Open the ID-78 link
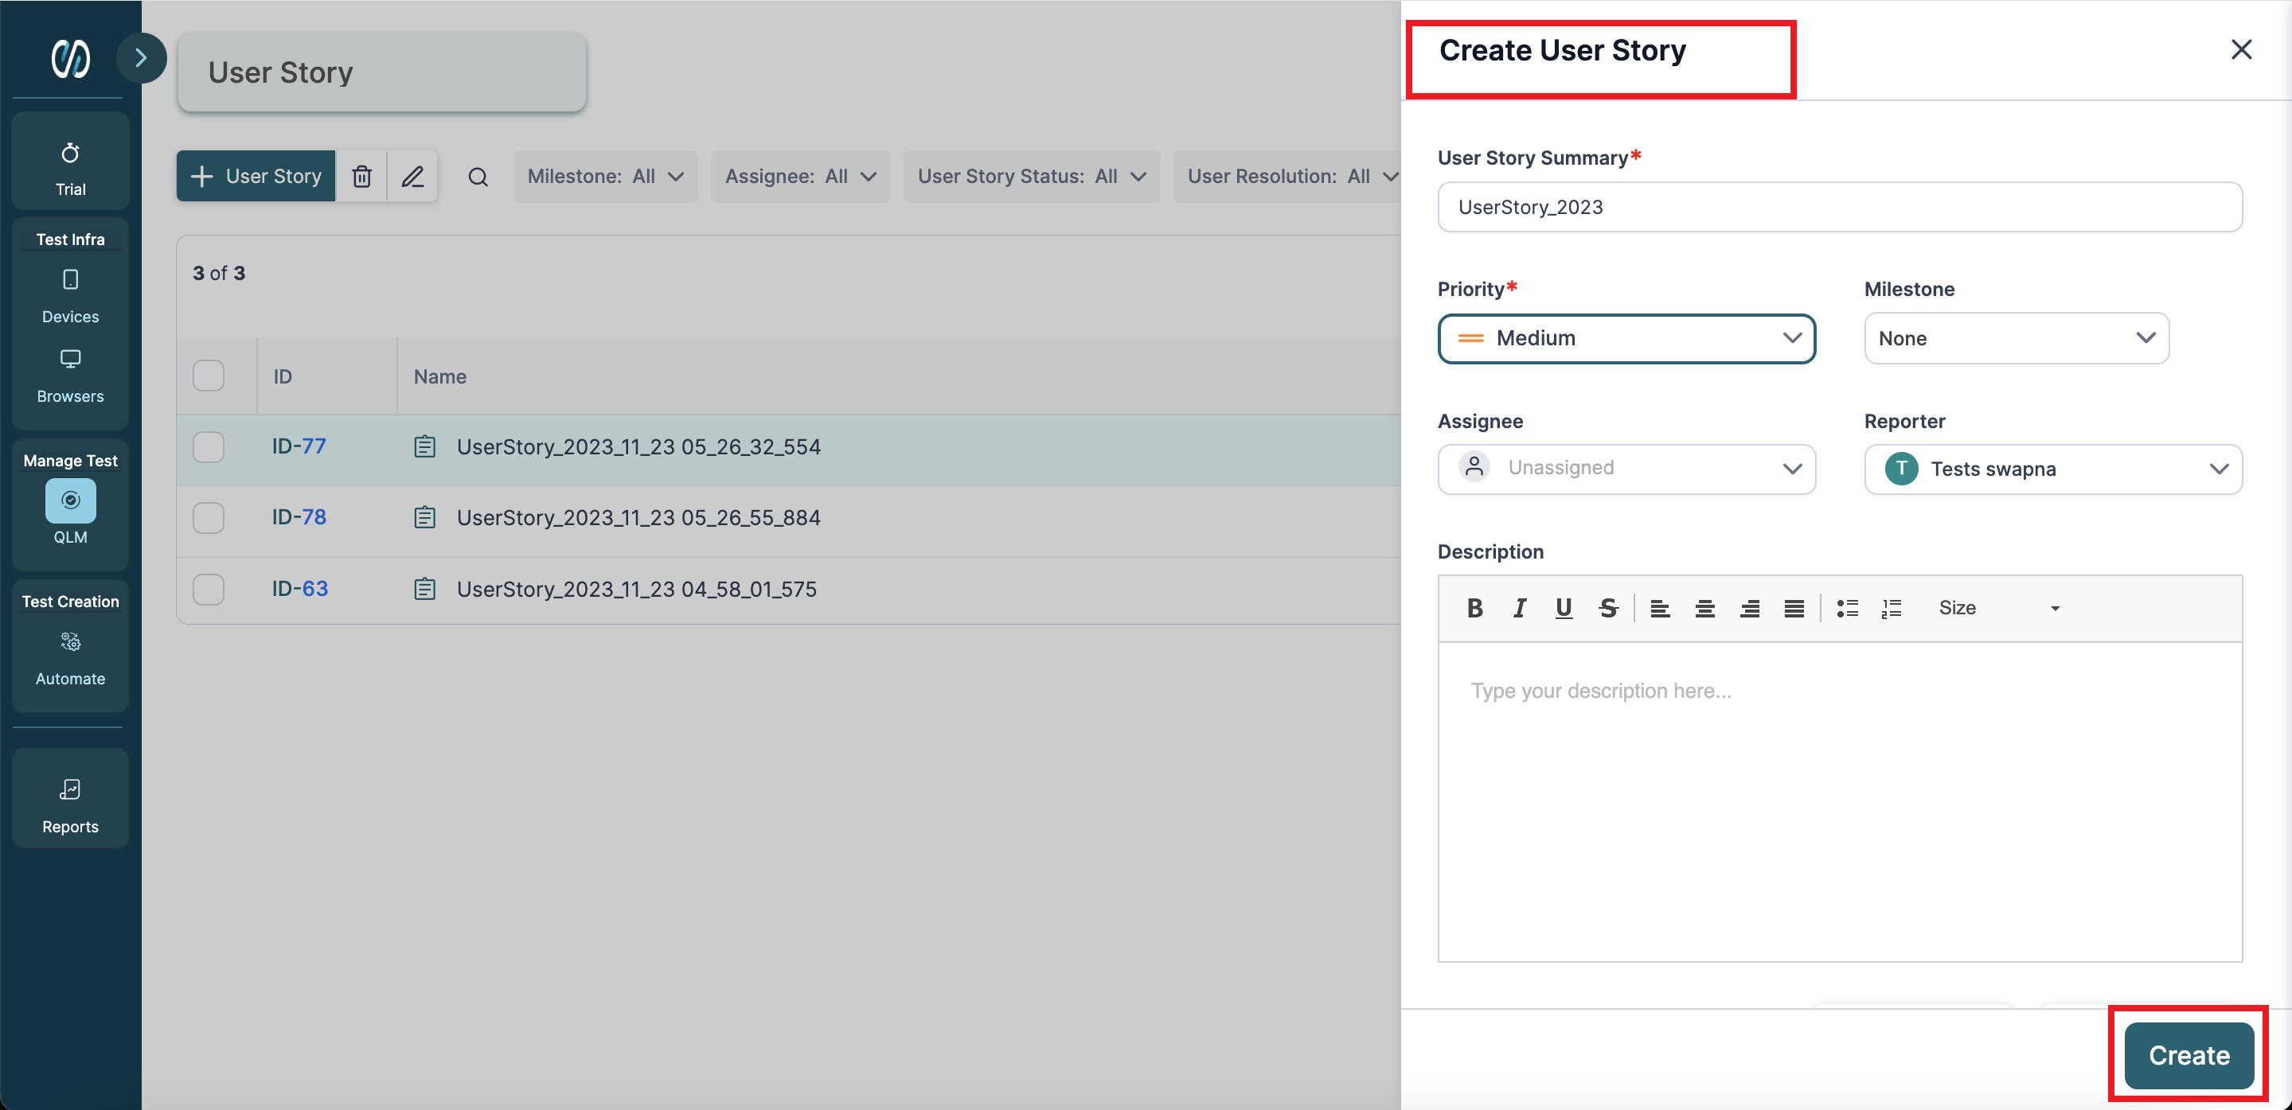Image resolution: width=2292 pixels, height=1110 pixels. (299, 516)
